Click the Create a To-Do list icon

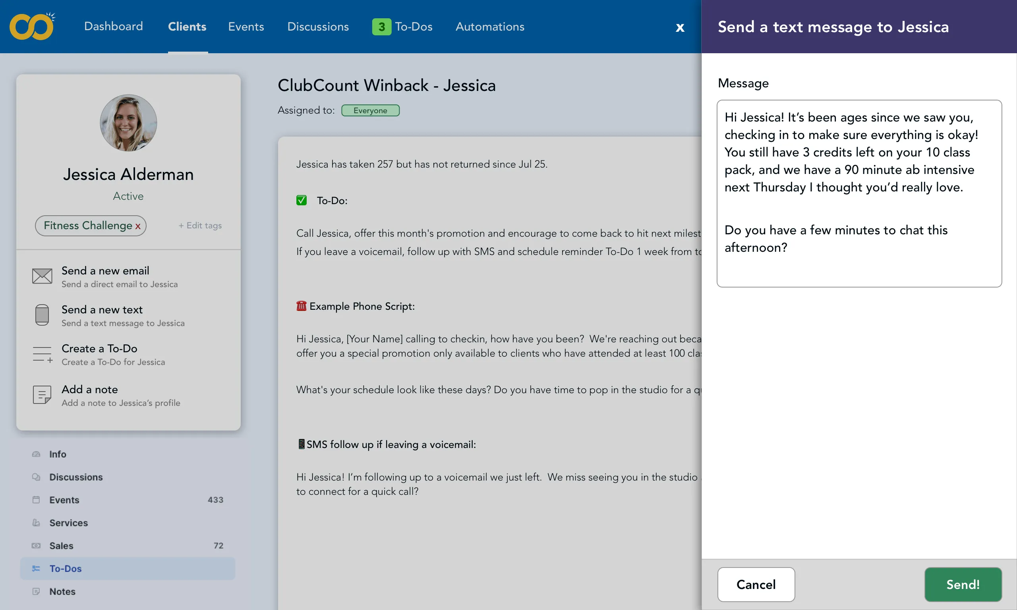43,354
